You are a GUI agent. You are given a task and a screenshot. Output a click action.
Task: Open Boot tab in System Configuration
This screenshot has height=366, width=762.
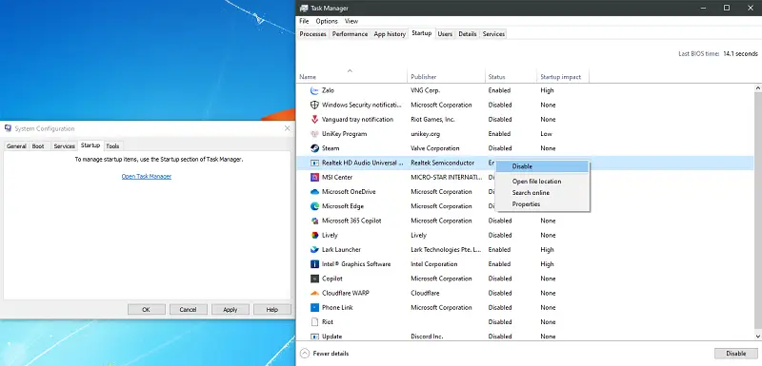[x=38, y=145]
